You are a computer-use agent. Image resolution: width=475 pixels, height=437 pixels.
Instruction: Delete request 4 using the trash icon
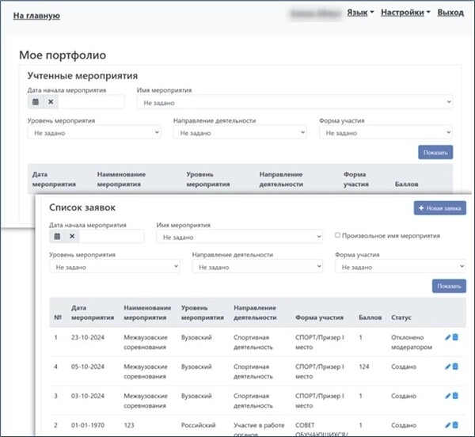tap(455, 367)
